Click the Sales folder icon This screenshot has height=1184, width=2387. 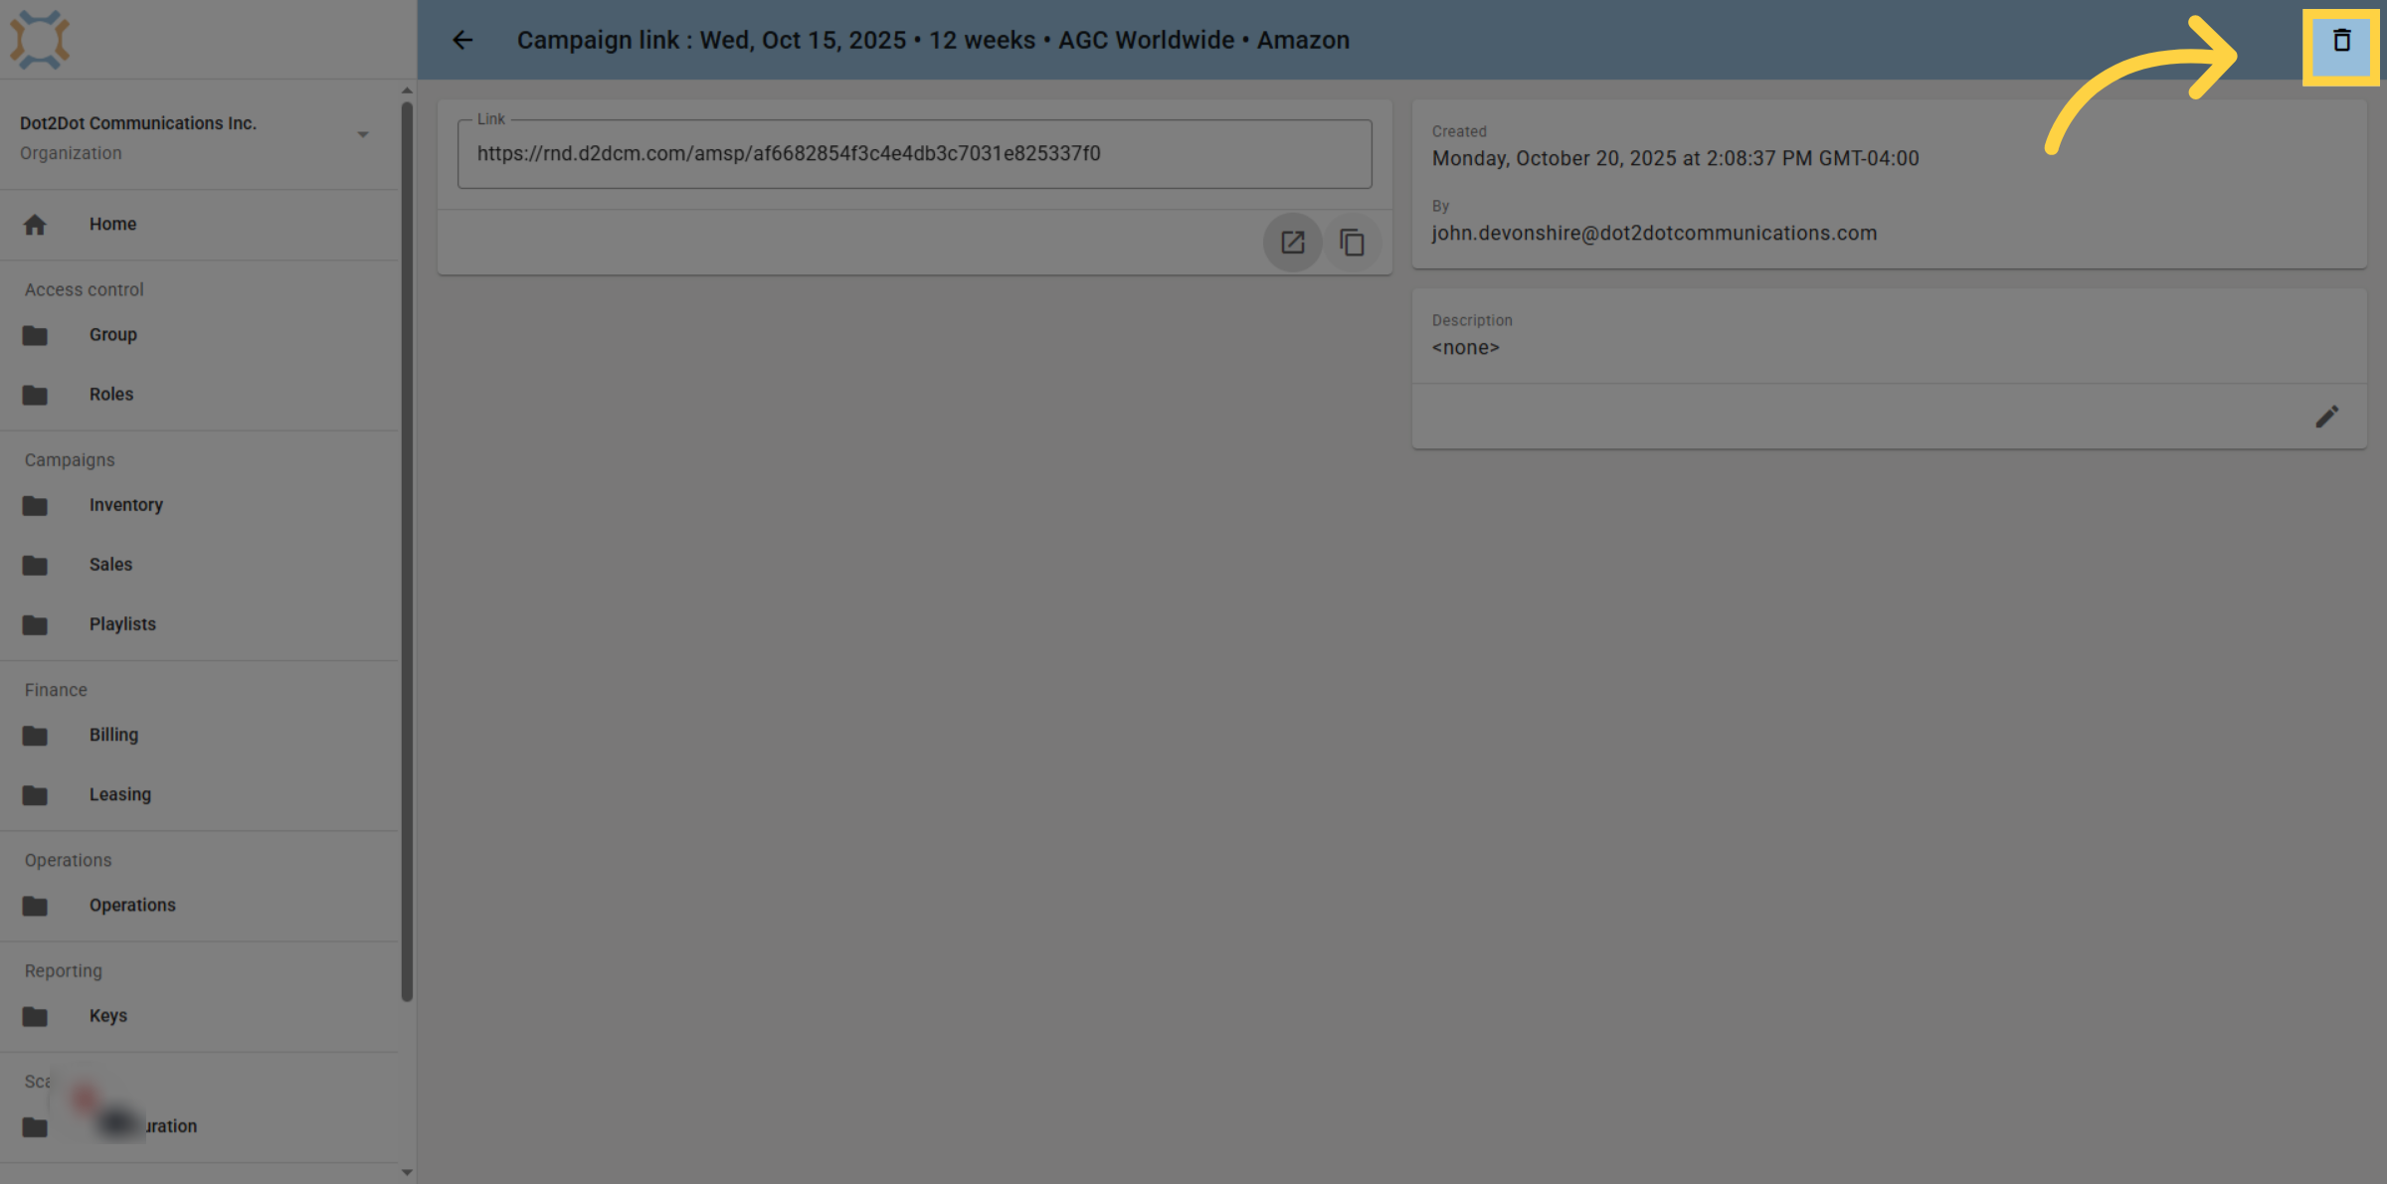35,566
